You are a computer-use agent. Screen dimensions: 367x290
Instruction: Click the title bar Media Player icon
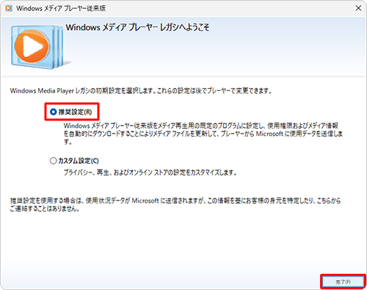point(8,8)
